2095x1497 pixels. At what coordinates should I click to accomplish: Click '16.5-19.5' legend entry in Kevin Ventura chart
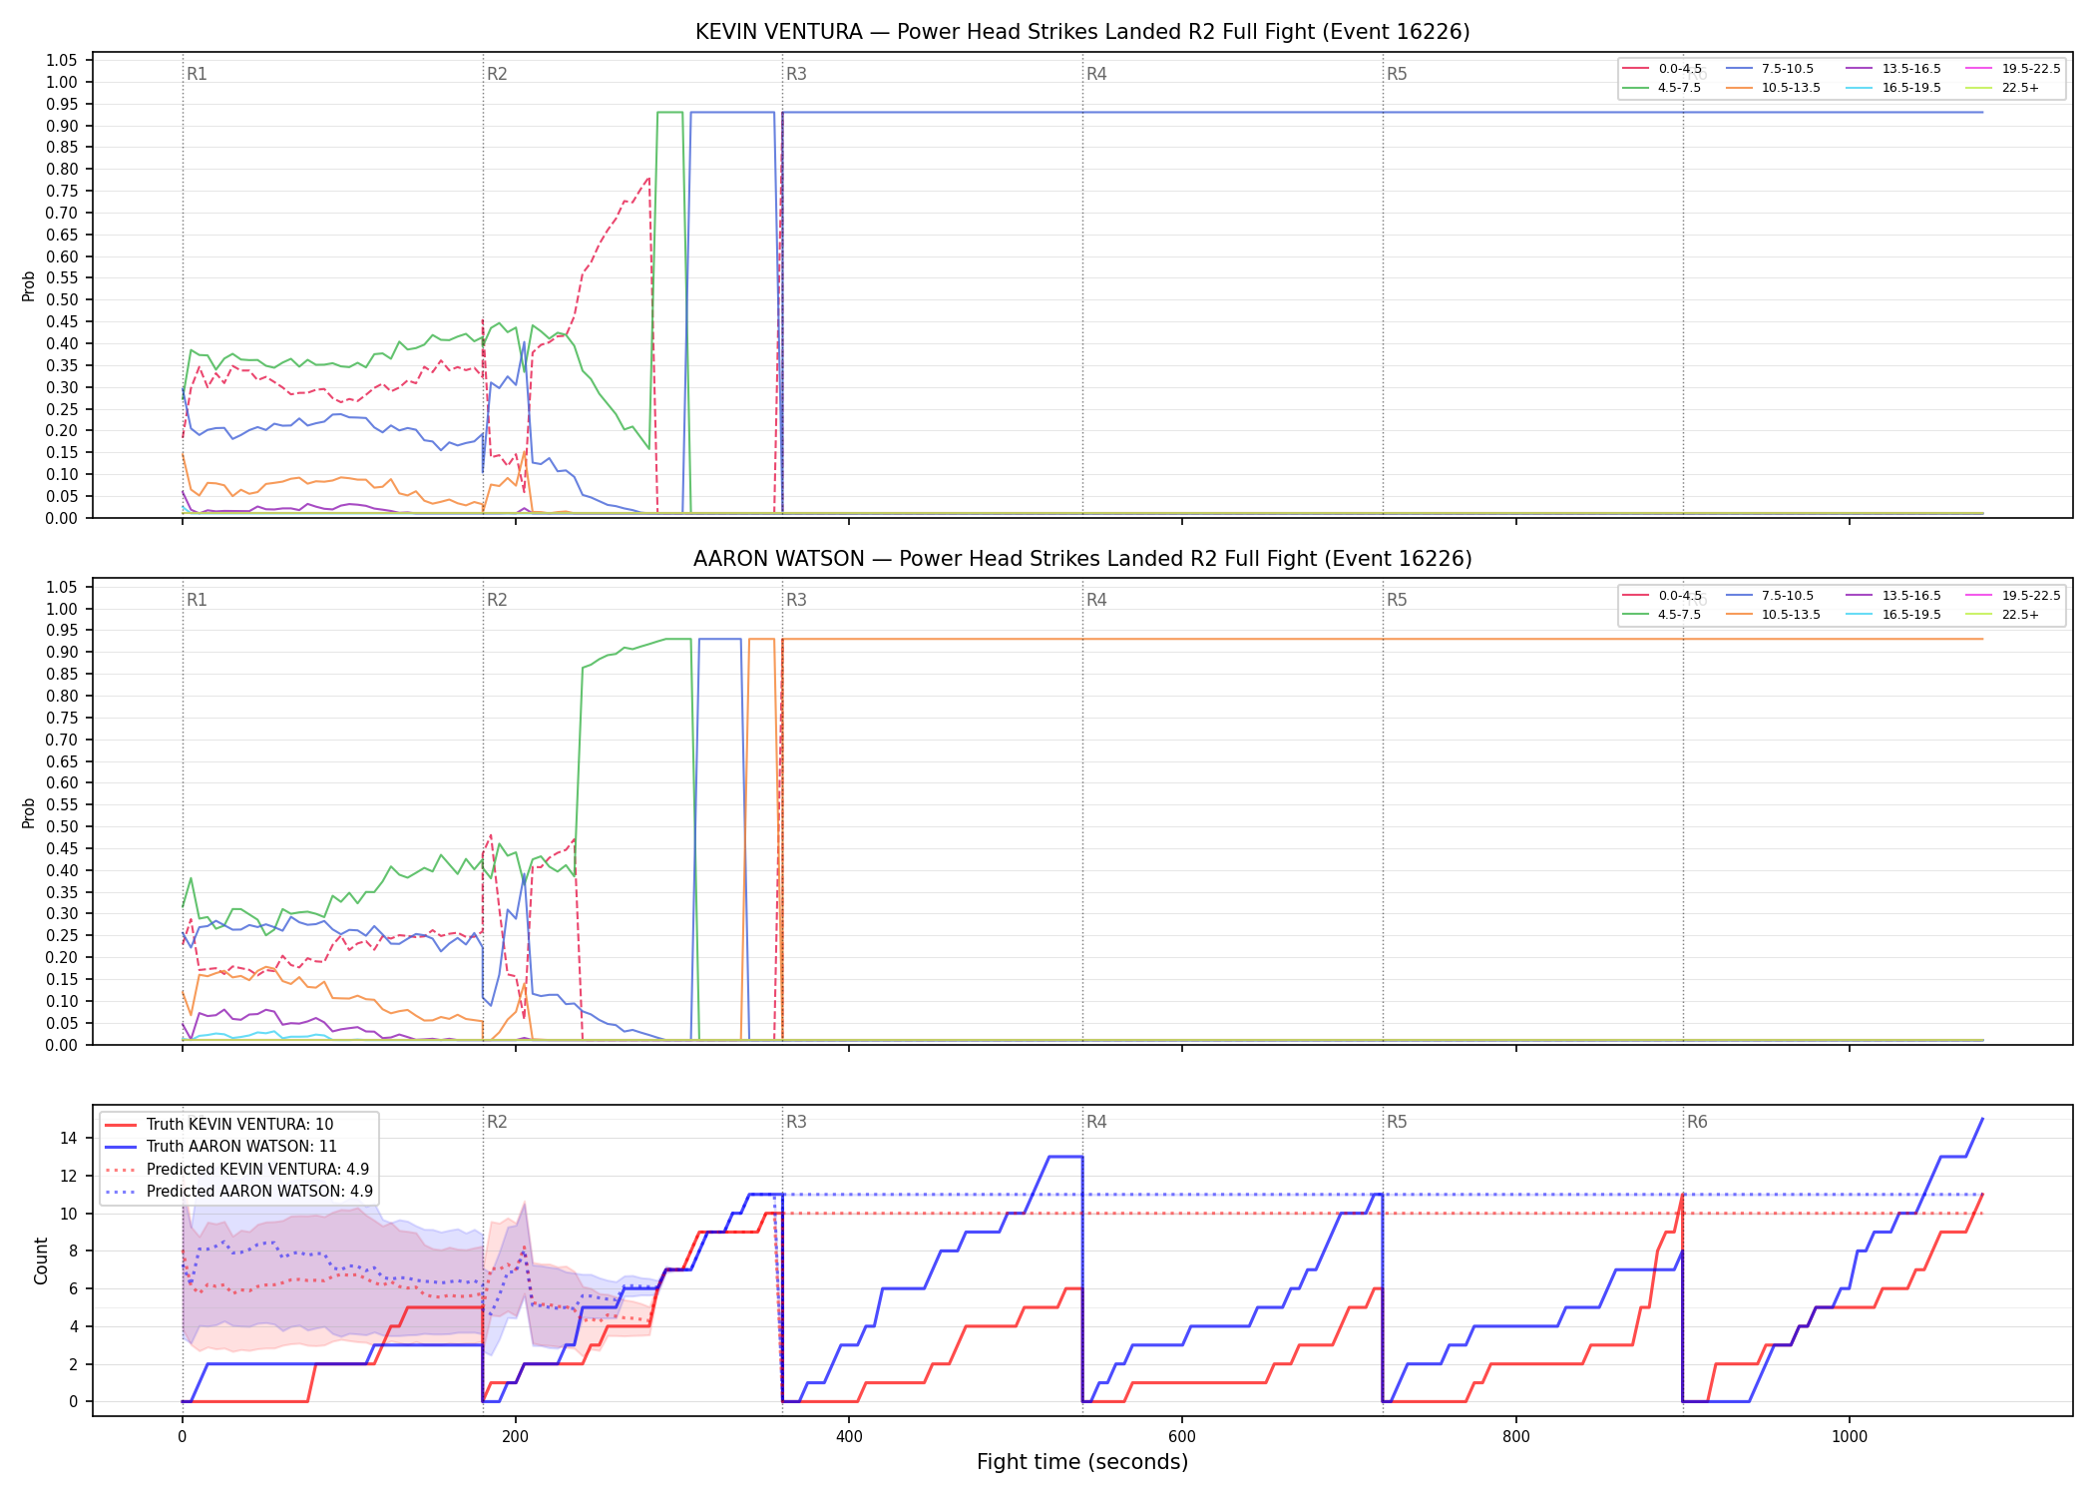point(1893,88)
